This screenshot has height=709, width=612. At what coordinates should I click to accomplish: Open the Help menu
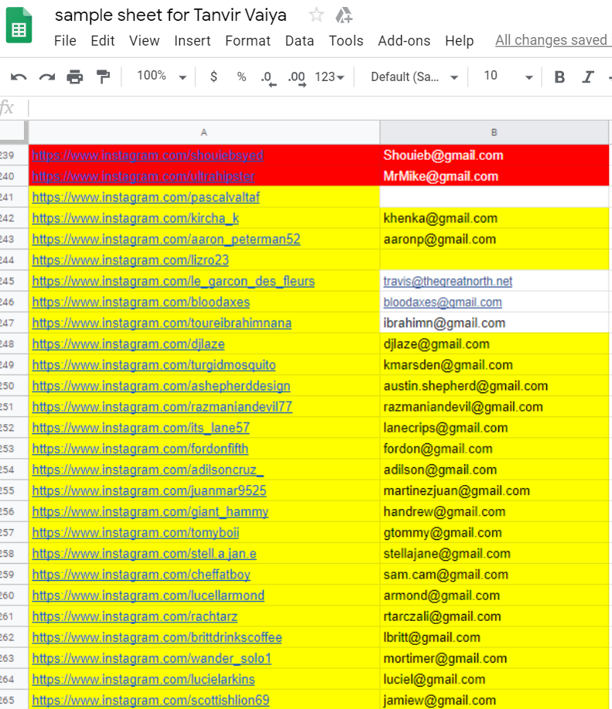459,41
